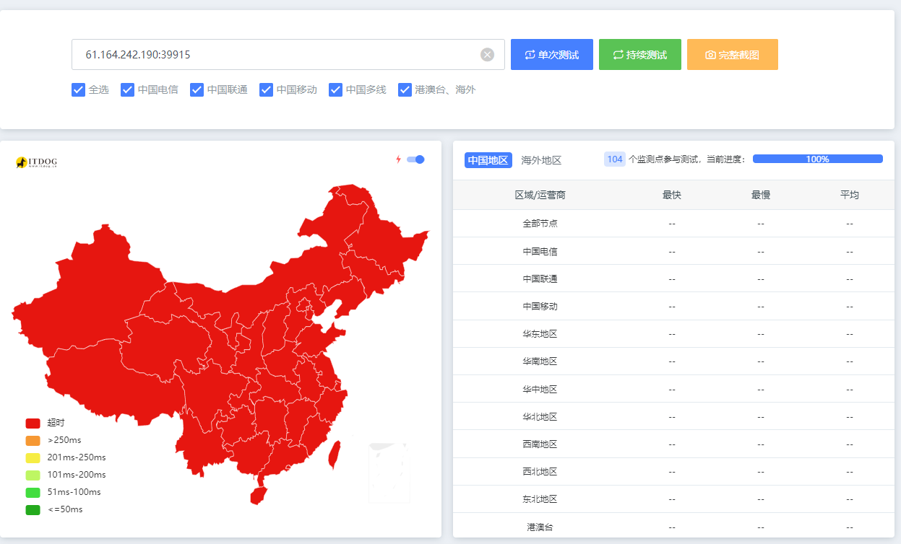Uncheck the 中国多线 checkbox

click(x=336, y=89)
